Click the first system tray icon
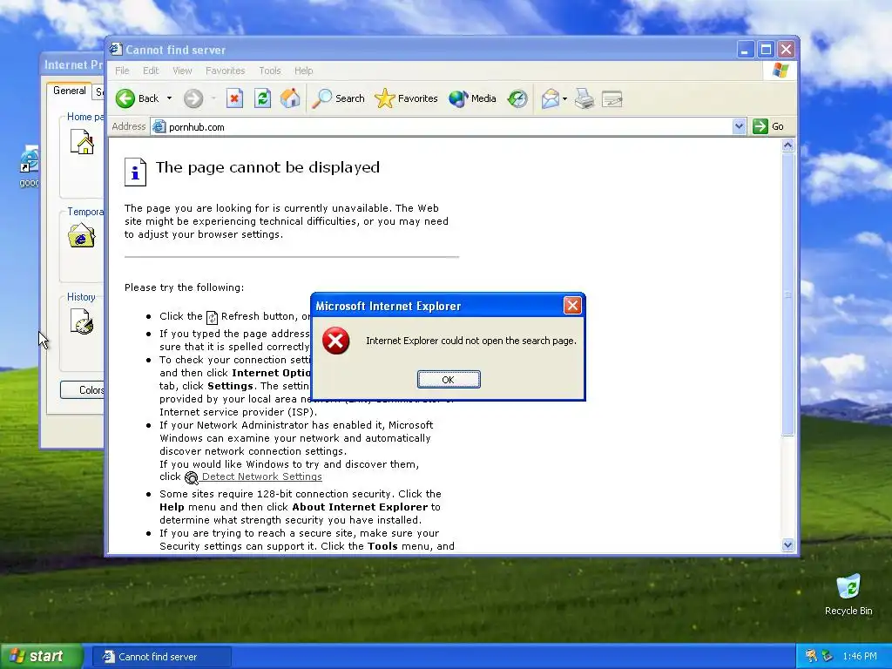This screenshot has width=892, height=669. click(811, 656)
